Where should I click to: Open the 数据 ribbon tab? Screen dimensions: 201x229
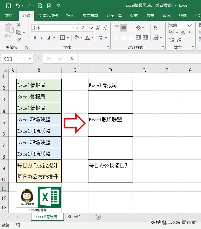coord(150,16)
